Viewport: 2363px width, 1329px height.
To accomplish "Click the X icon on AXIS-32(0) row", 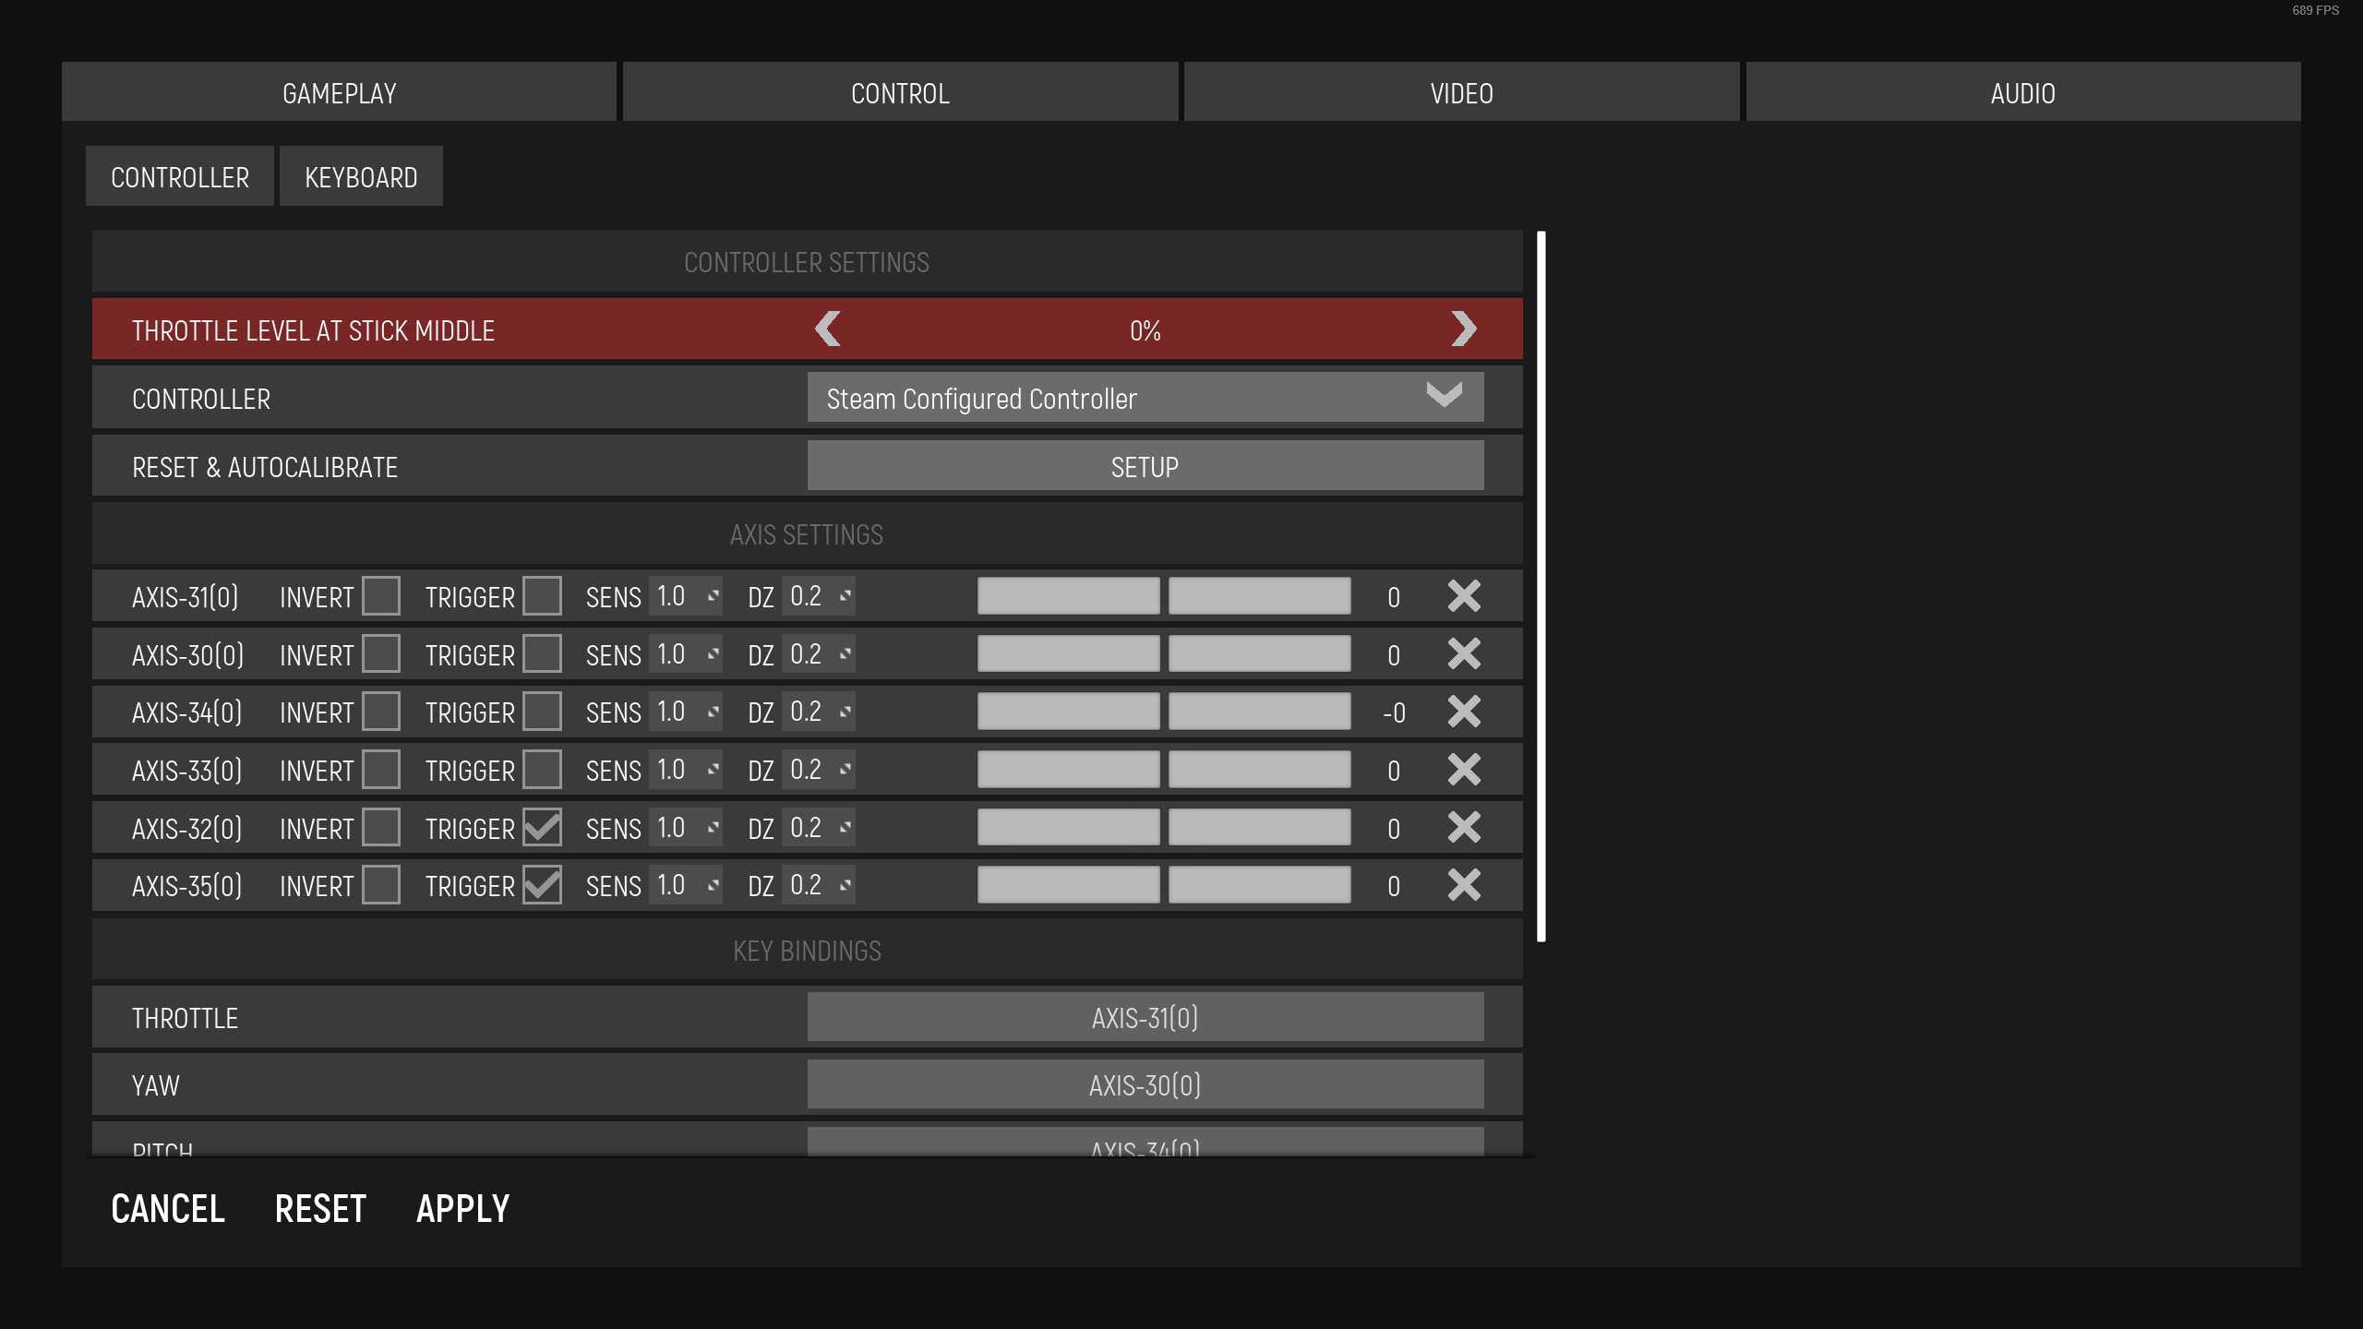I will [1464, 828].
